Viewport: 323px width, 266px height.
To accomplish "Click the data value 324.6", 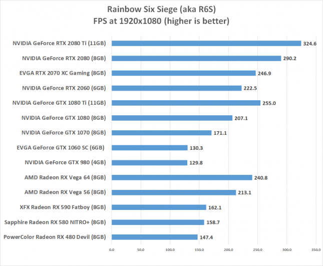I will coord(310,44).
